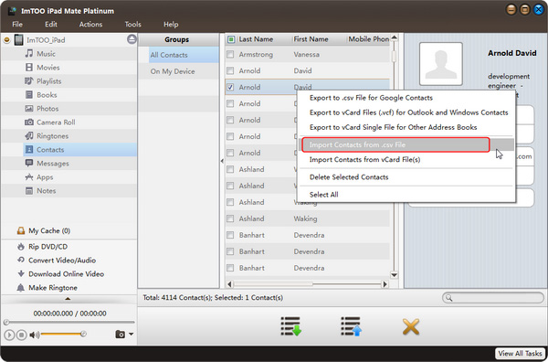Click the stop playback button
The width and height of the screenshot is (548, 362).
point(21,335)
